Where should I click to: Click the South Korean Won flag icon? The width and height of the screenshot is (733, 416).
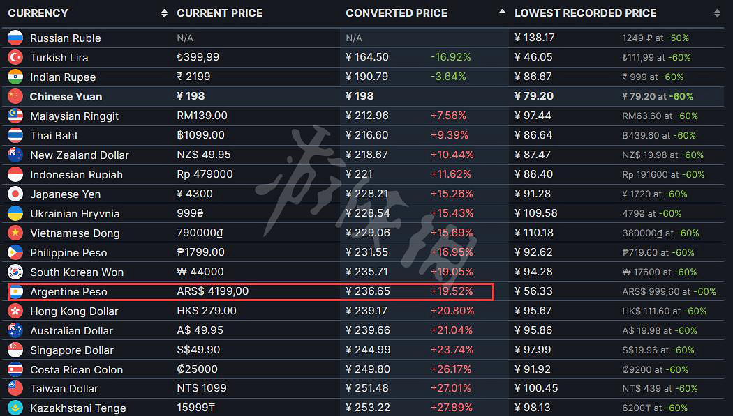tap(15, 272)
